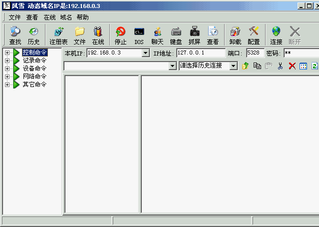This screenshot has height=227, width=319.
Task: Open the 配置 (Configure) tool
Action: click(254, 35)
